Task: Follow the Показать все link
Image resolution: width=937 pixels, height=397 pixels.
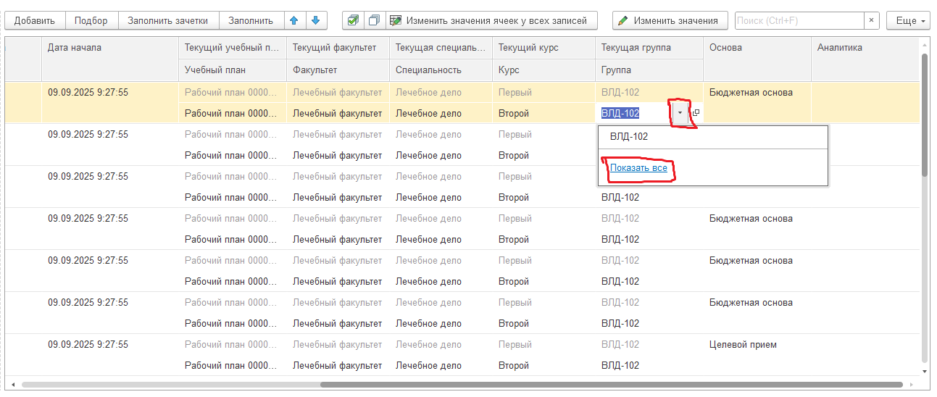Action: 638,168
